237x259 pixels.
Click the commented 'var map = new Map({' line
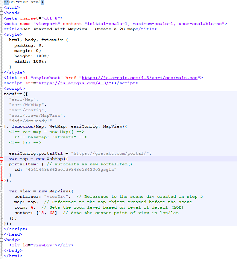pyautogui.click(x=47, y=132)
